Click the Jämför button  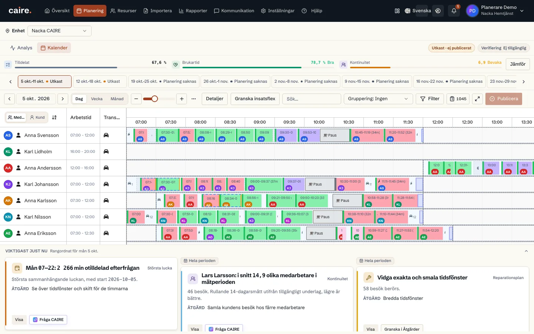(518, 64)
